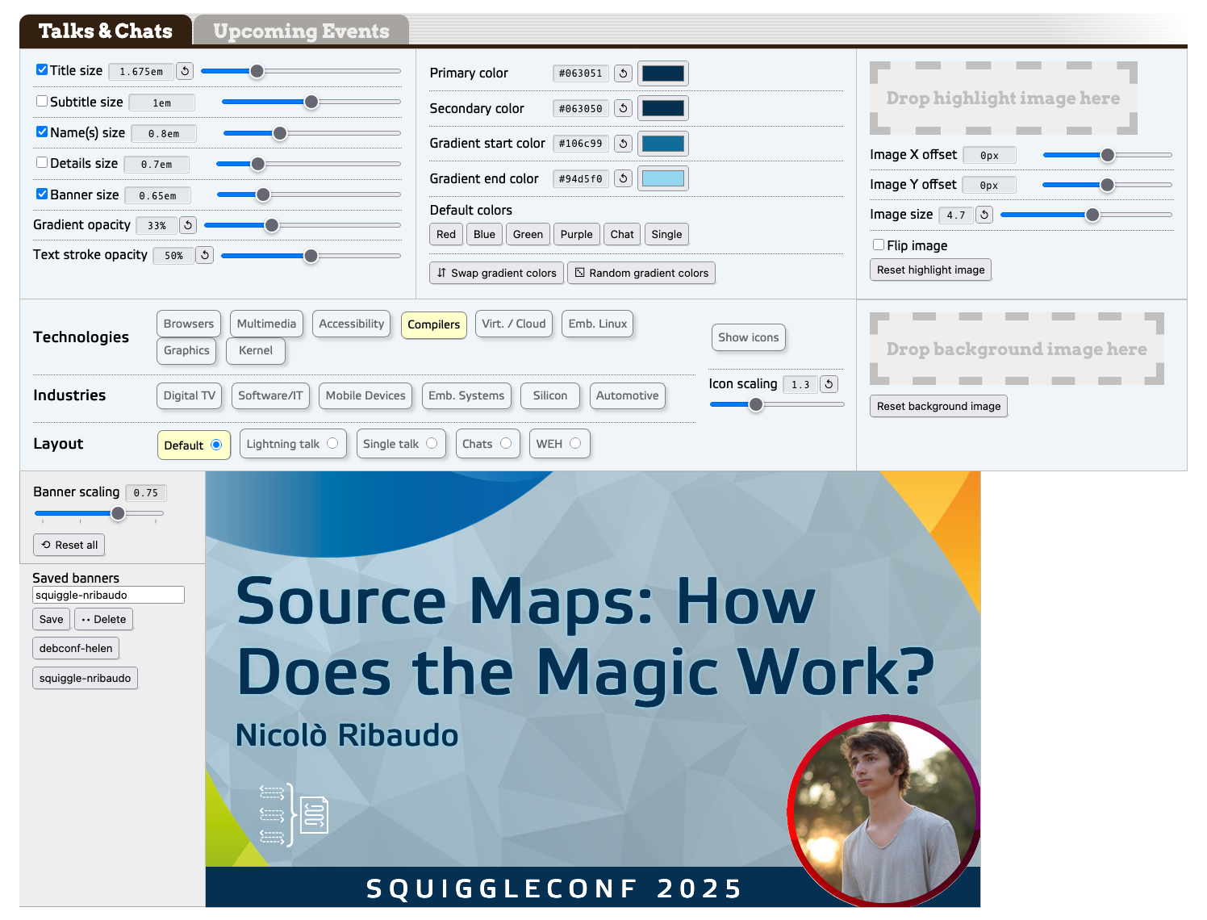Reset the Gradient end color value
The image size is (1207, 920).
(623, 178)
